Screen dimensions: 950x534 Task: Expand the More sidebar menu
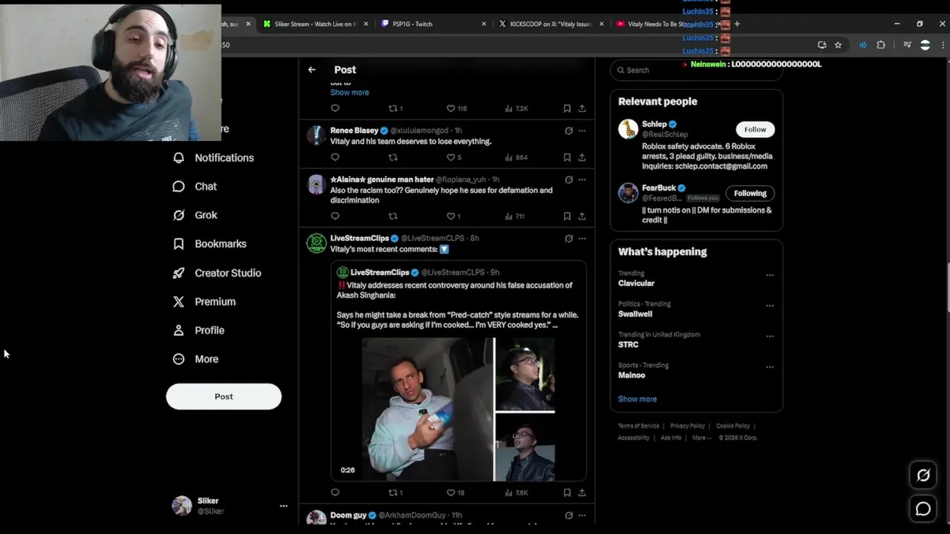click(196, 359)
